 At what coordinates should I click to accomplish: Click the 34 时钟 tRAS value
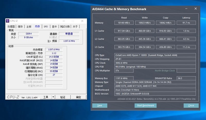54,68
